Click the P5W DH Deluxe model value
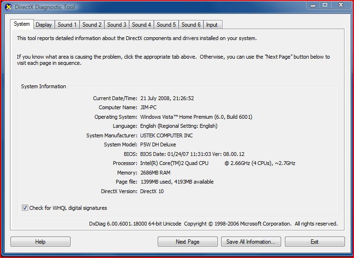 (x=158, y=144)
